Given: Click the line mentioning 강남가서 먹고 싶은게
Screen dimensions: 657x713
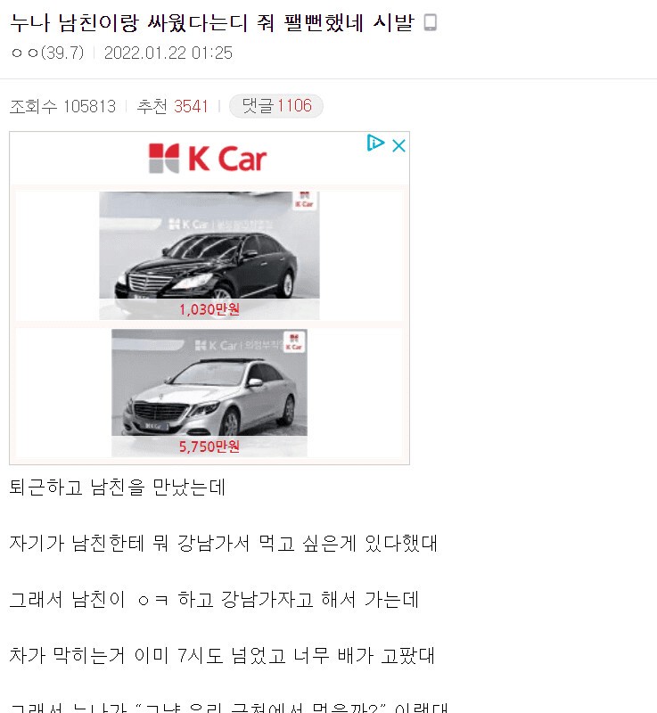Looking at the screenshot, I should click(223, 543).
